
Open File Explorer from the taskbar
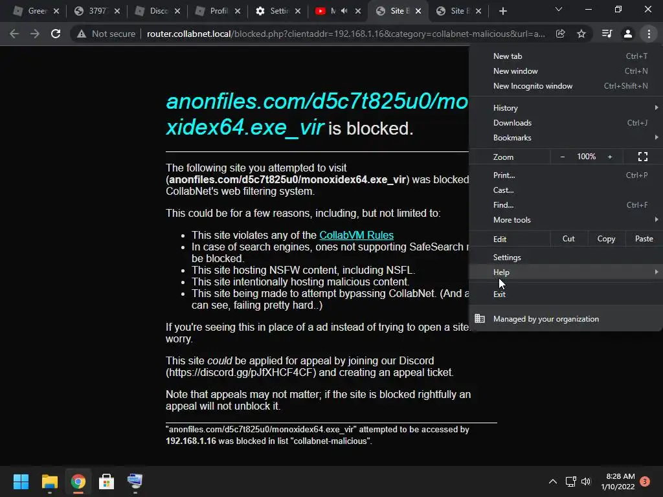[49, 481]
